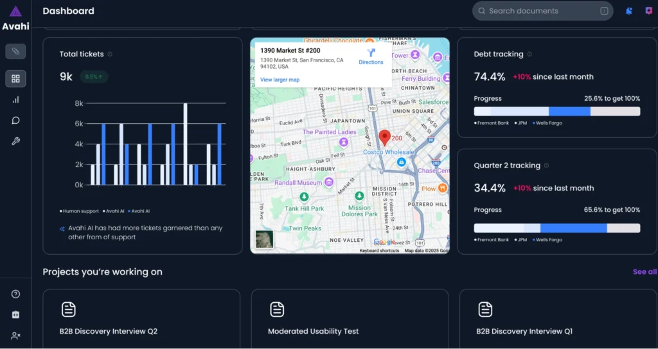Click the Search documents field
Screen dimensions: 658x349
pyautogui.click(x=542, y=11)
